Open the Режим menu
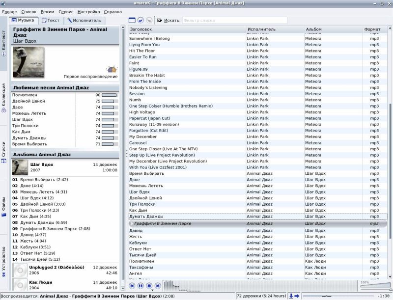393x300 pixels. click(47, 12)
